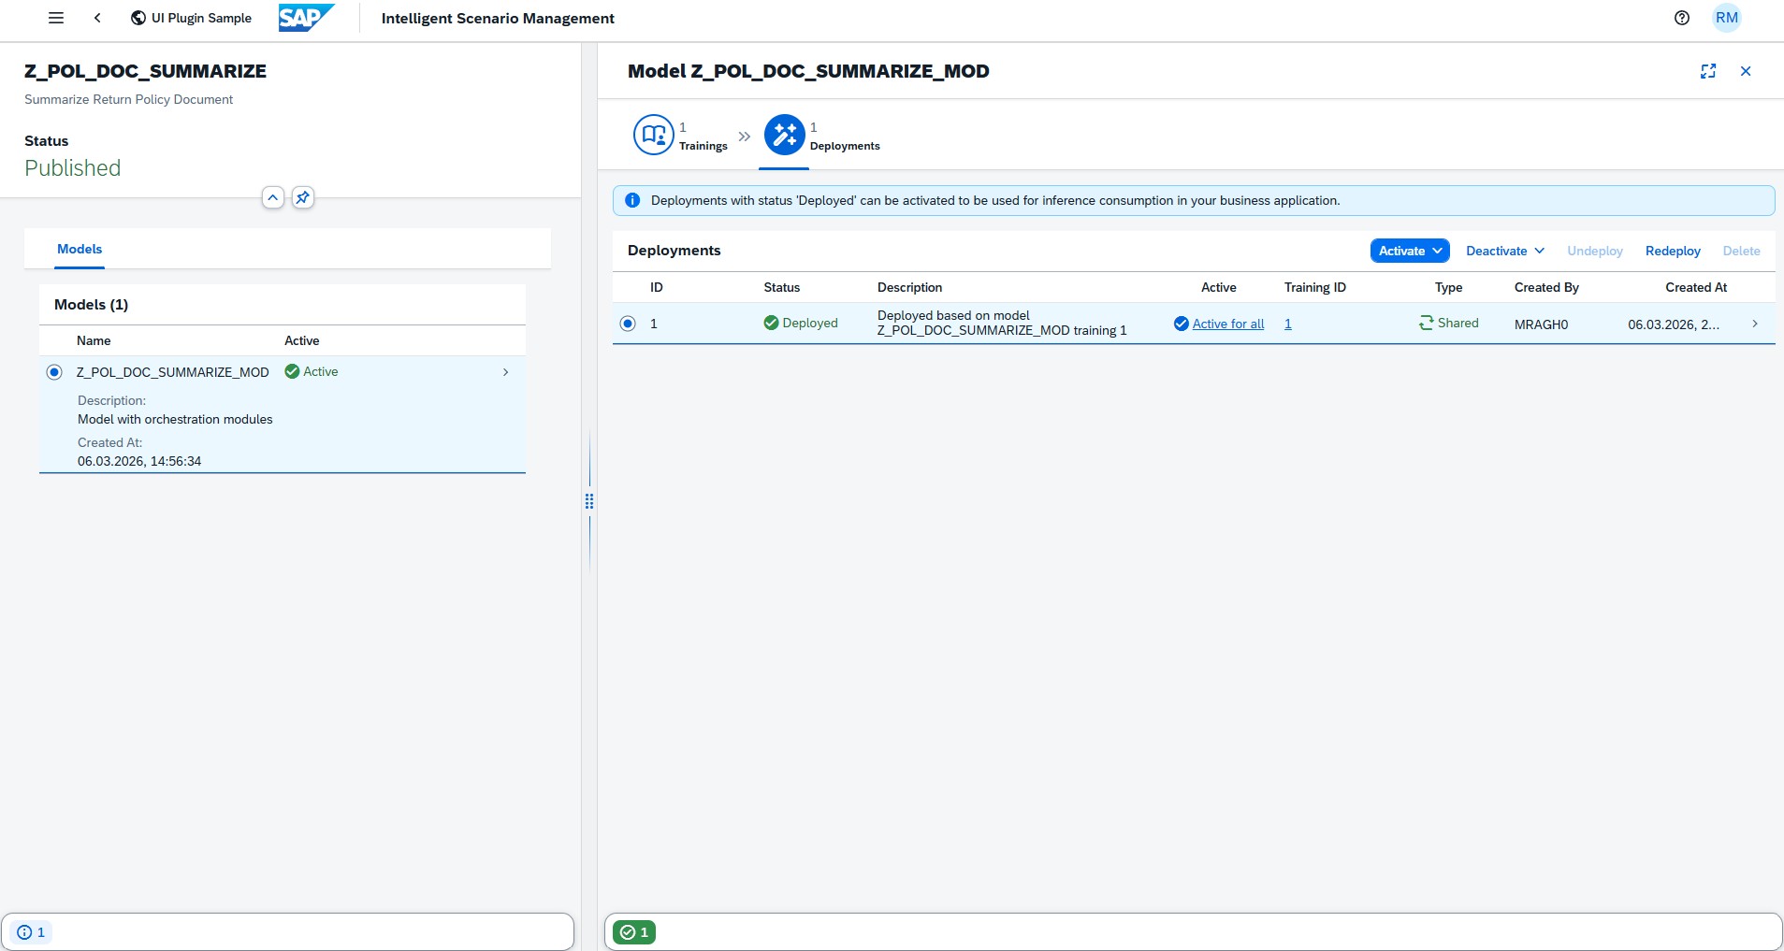The height and width of the screenshot is (951, 1784).
Task: Click the 'Description' column header in Deployments
Action: [909, 287]
